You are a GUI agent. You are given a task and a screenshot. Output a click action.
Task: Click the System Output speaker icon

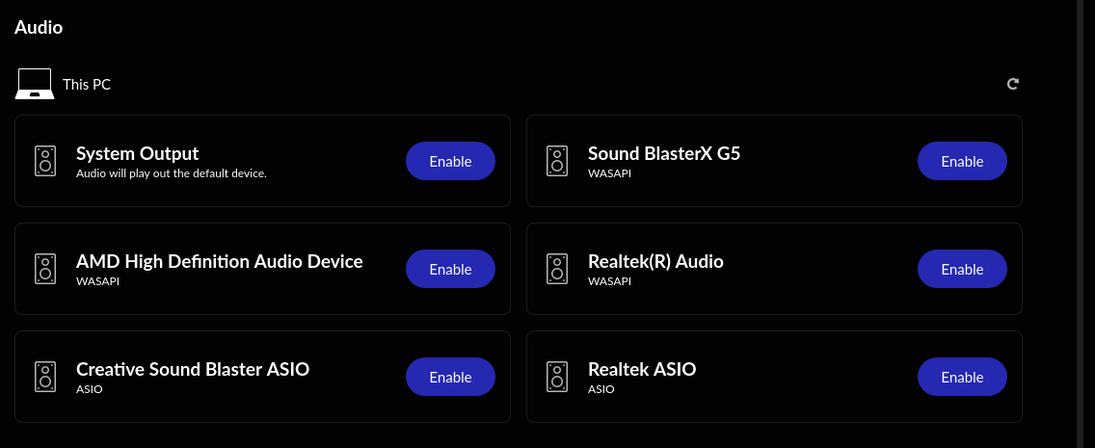(x=45, y=161)
